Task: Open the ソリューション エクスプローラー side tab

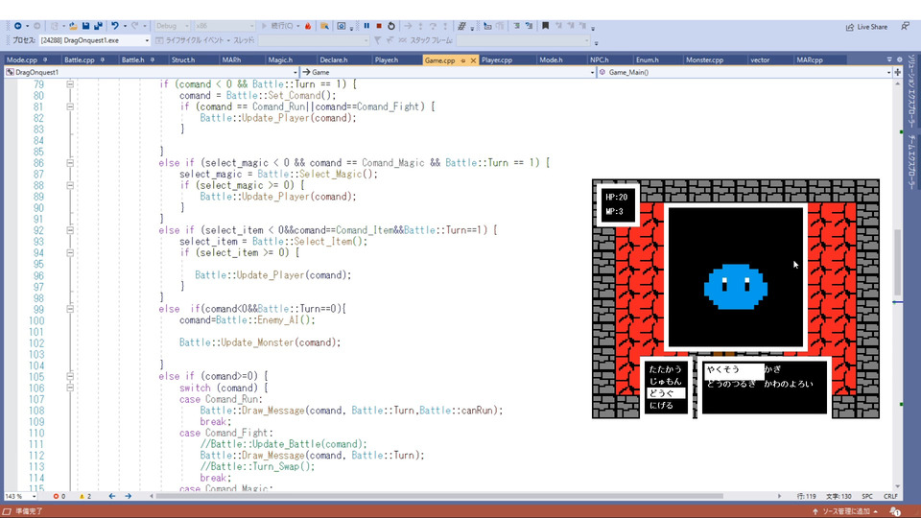Action: pos(912,90)
